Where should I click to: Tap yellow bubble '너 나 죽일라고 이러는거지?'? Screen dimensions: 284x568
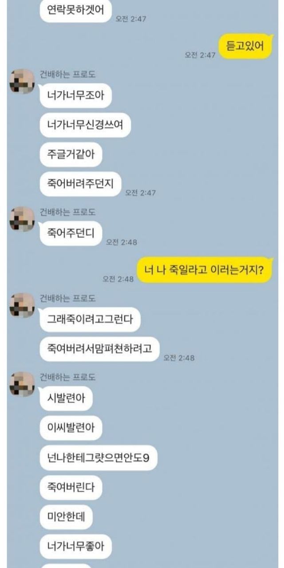click(204, 270)
